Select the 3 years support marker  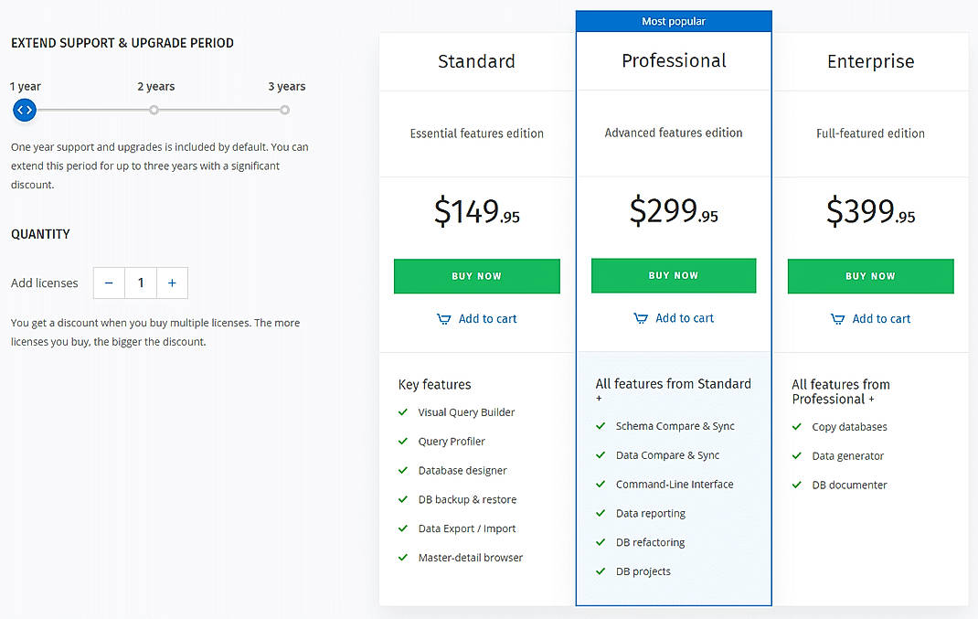click(284, 110)
